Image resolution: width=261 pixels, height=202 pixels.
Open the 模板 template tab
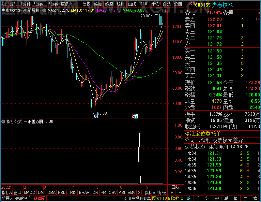click(x=161, y=193)
